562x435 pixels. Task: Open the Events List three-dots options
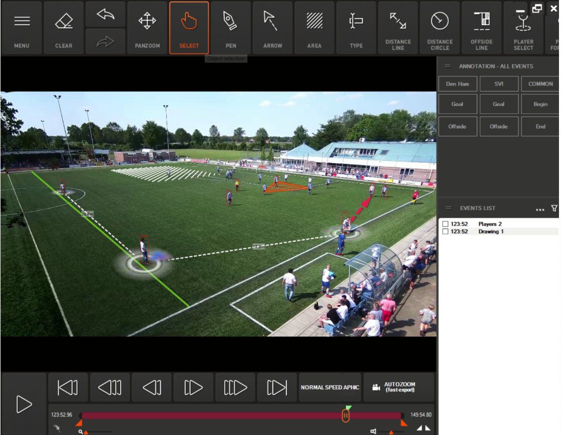(x=540, y=209)
